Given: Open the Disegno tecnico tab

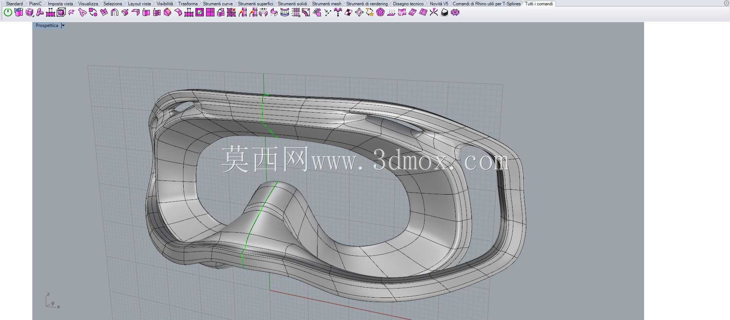Looking at the screenshot, I should [x=408, y=3].
